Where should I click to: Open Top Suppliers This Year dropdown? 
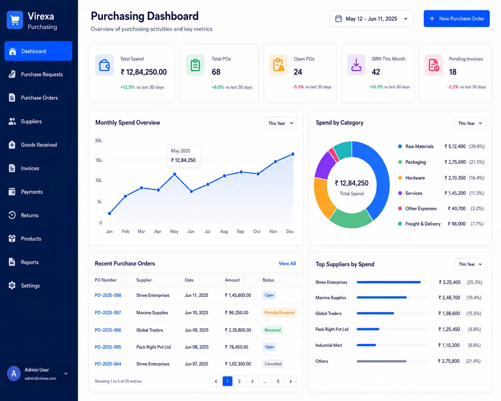point(470,264)
